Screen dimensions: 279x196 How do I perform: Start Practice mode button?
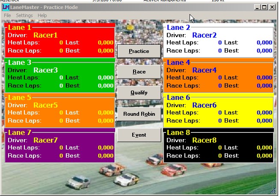139,51
